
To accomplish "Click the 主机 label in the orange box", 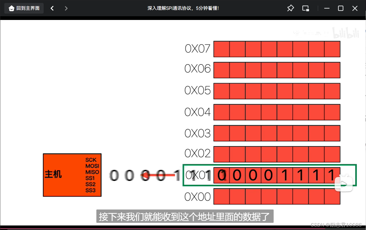I will click(x=53, y=174).
